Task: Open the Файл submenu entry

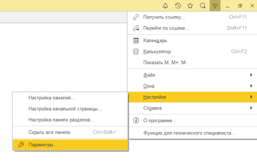Action: [x=192, y=75]
